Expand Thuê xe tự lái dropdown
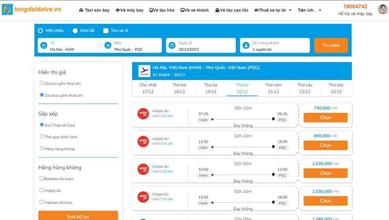Viewport: 389px width, 220px height. pos(273,10)
